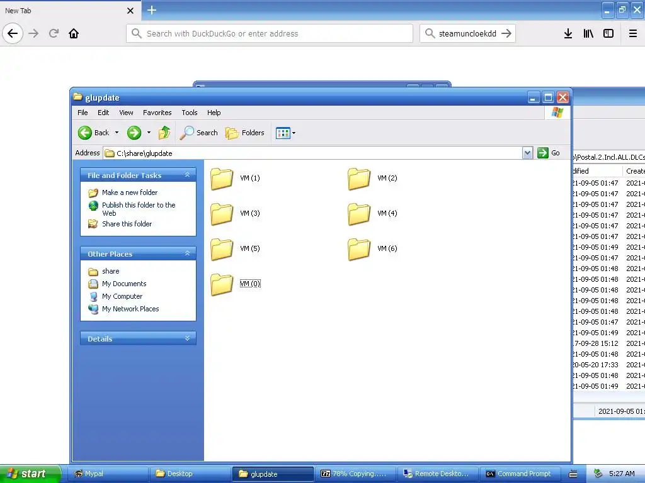Click the DuckDuckGo address field
Screen dimensions: 645x483
(270, 33)
